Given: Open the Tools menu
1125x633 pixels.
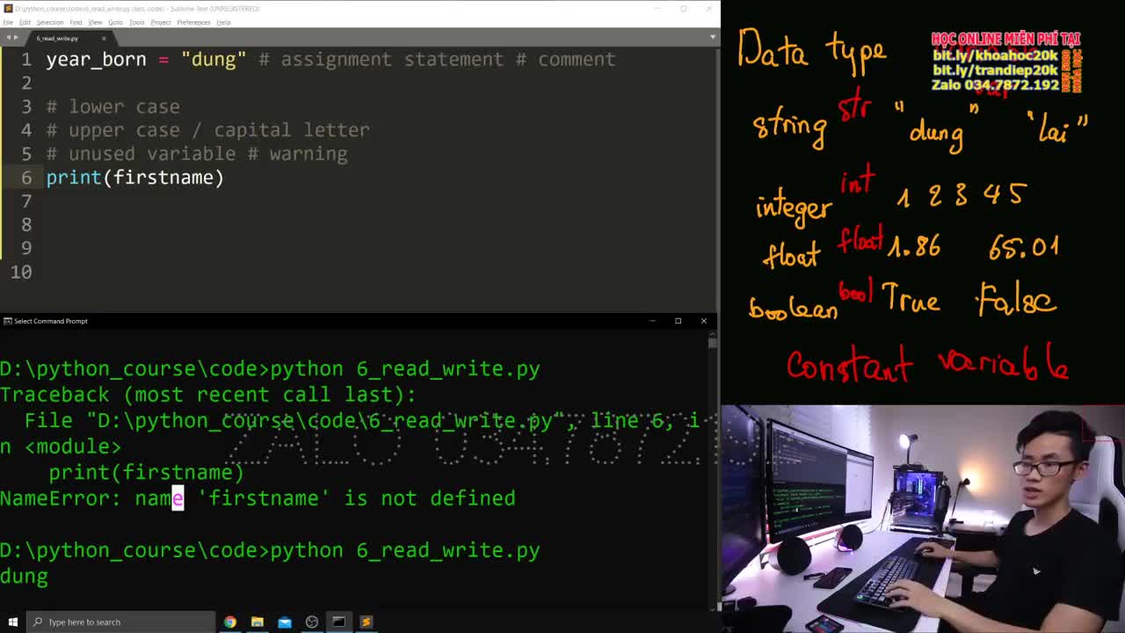Looking at the screenshot, I should pos(137,22).
